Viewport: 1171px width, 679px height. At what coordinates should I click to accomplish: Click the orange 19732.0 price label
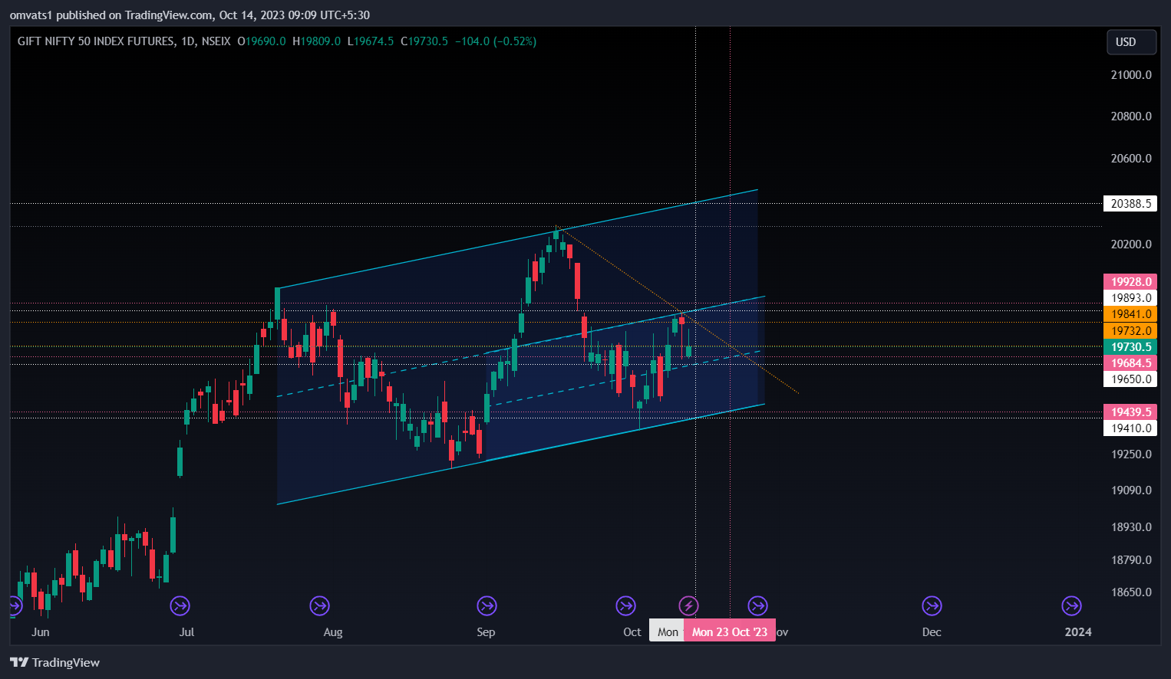coord(1130,331)
